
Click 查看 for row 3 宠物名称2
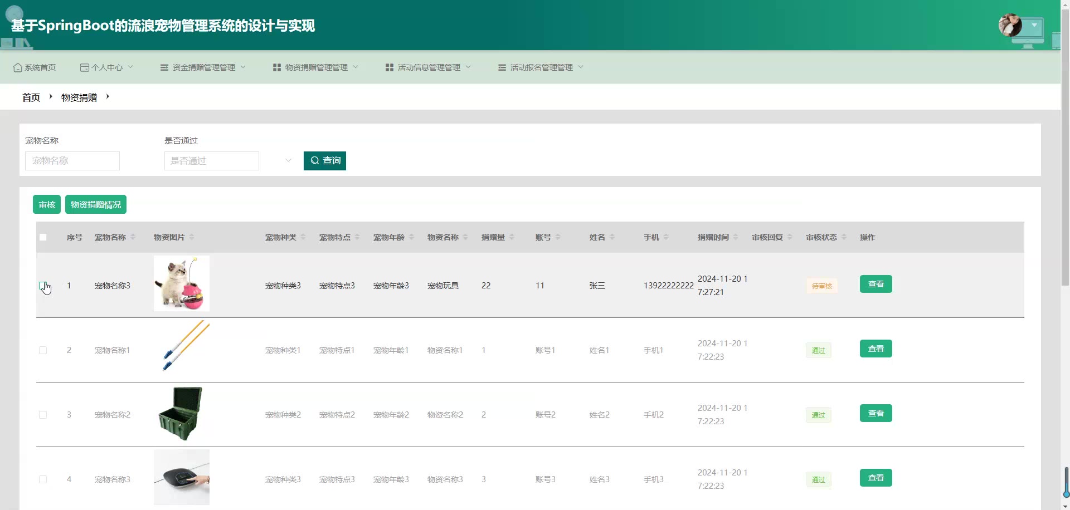click(876, 413)
